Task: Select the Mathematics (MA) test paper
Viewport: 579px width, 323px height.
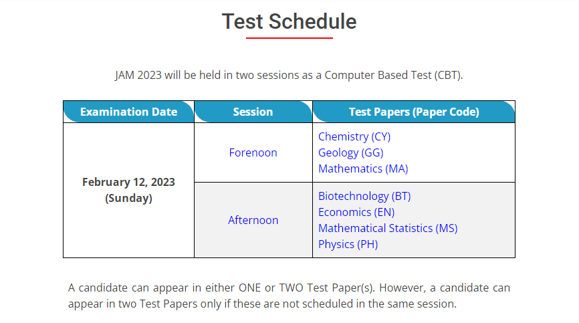Action: point(363,169)
